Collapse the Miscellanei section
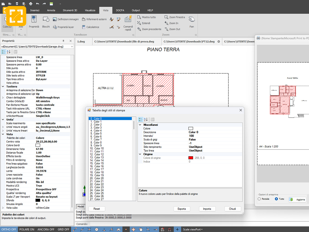 pos(140,125)
